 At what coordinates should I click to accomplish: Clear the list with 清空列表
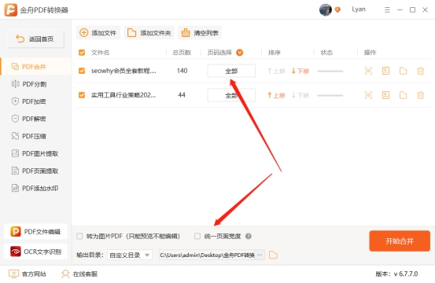tap(200, 33)
